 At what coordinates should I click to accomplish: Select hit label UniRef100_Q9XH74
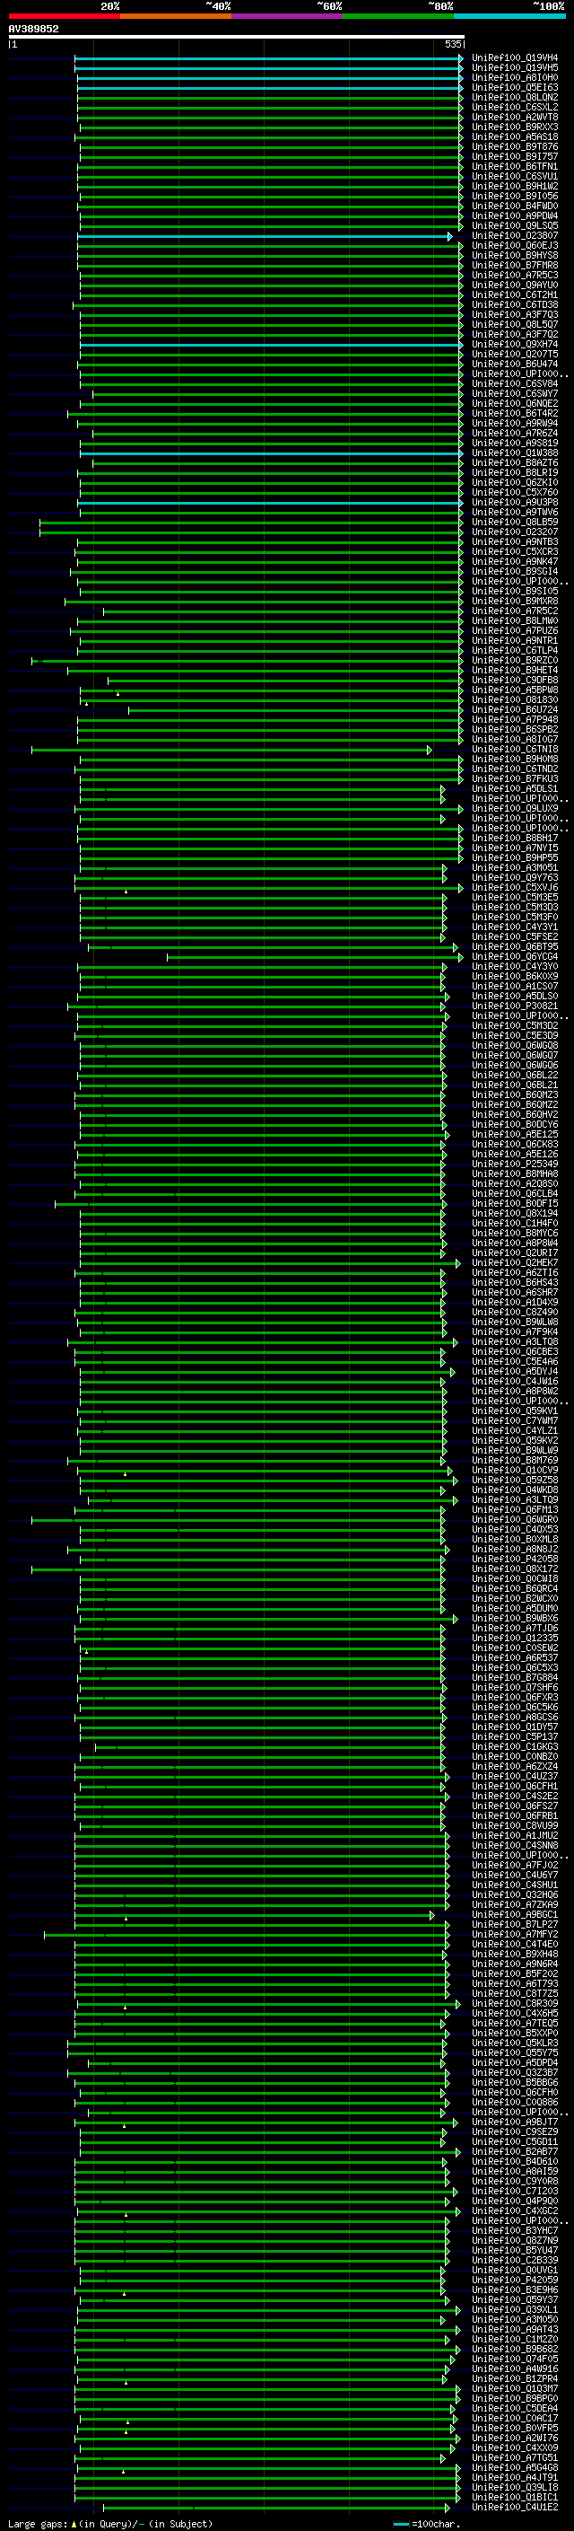(515, 345)
